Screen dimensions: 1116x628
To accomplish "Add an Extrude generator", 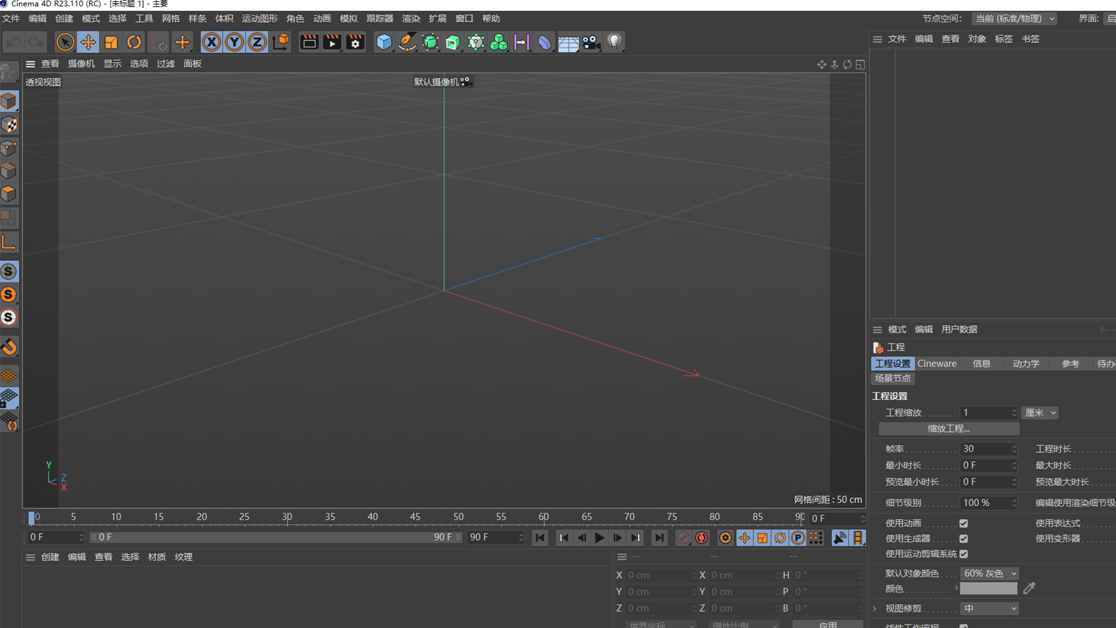I will 453,42.
